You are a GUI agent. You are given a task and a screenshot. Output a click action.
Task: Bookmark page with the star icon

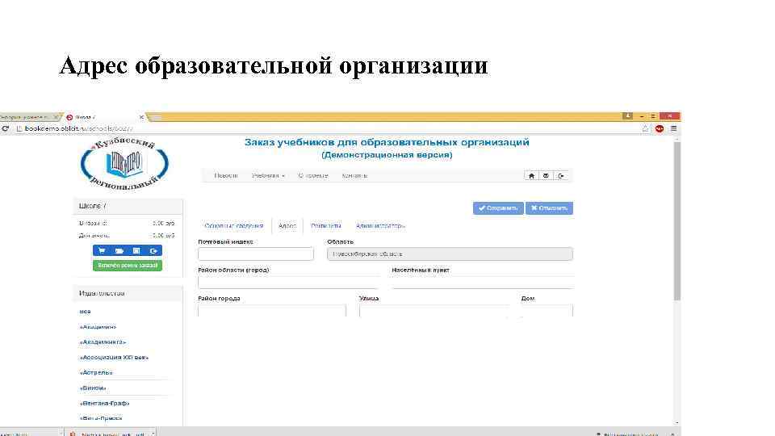pos(645,128)
